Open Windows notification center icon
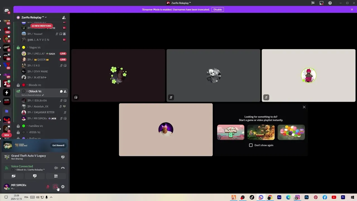This screenshot has width=357, height=201. 6,197
